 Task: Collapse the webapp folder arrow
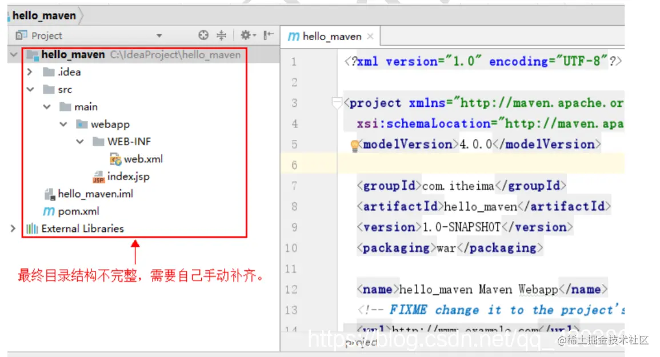point(63,124)
